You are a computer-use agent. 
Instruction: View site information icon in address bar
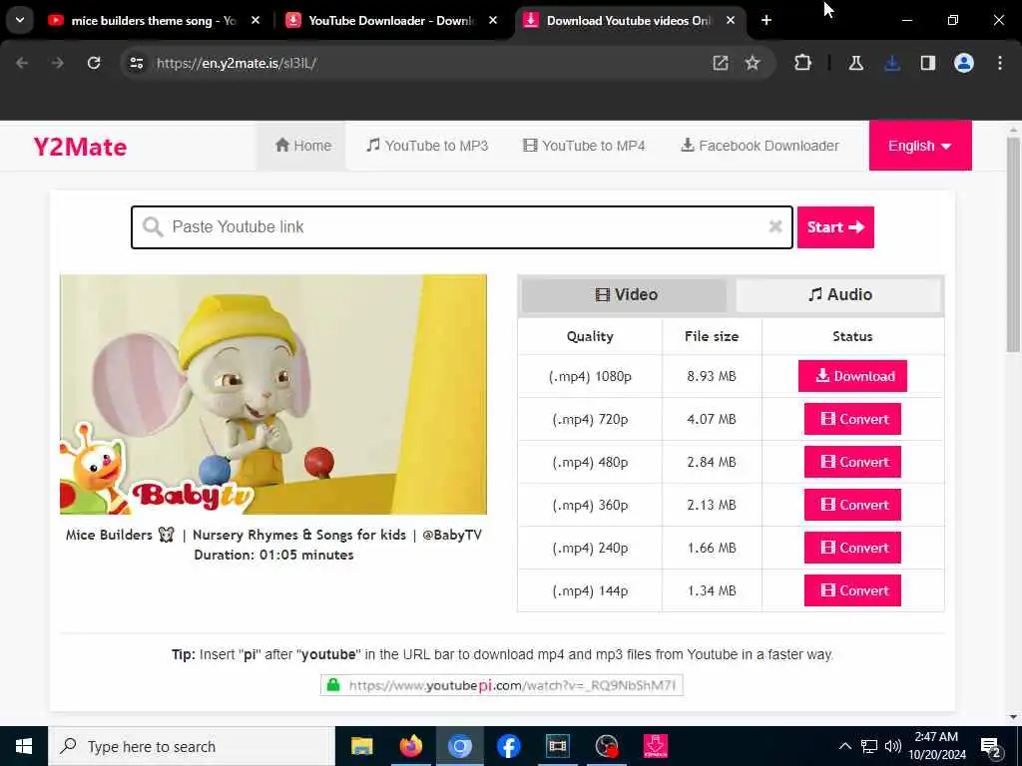[136, 63]
